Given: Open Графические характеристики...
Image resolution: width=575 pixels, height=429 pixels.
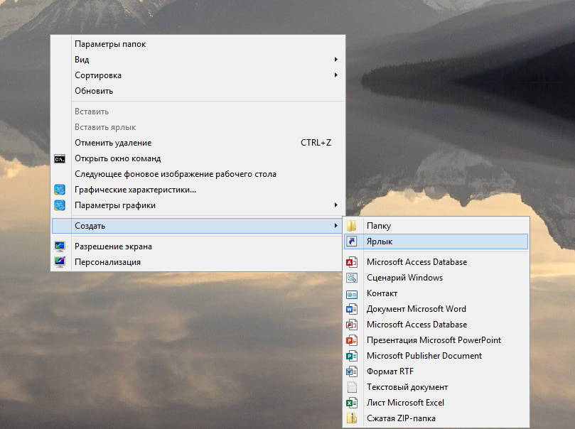Looking at the screenshot, I should pyautogui.click(x=198, y=190).
